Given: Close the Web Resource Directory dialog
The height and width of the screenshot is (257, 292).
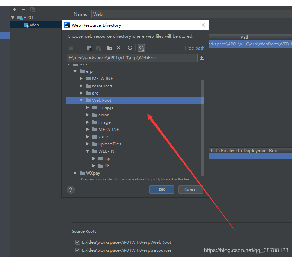Looking at the screenshot, I should pyautogui.click(x=203, y=25).
